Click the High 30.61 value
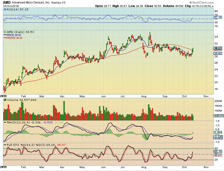The image size is (224, 171). (120, 6)
